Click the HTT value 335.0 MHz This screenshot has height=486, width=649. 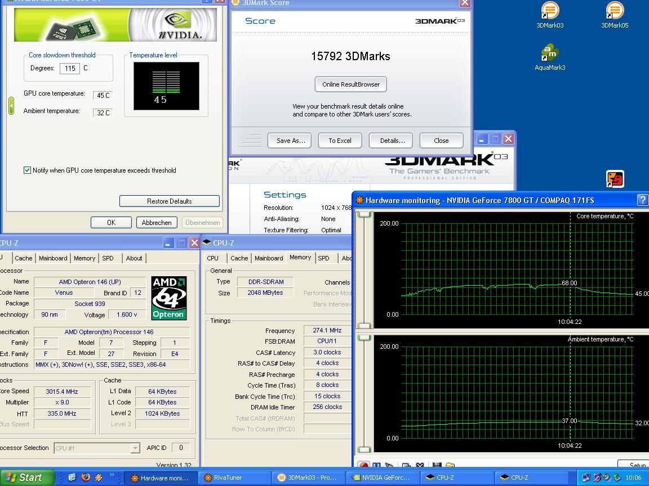pyautogui.click(x=62, y=413)
